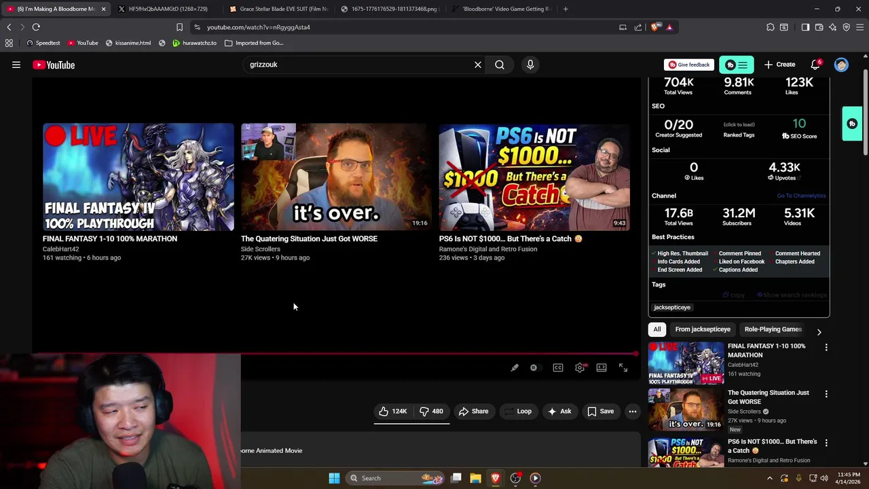The width and height of the screenshot is (869, 489).
Task: Open the account avatar menu
Action: (841, 65)
